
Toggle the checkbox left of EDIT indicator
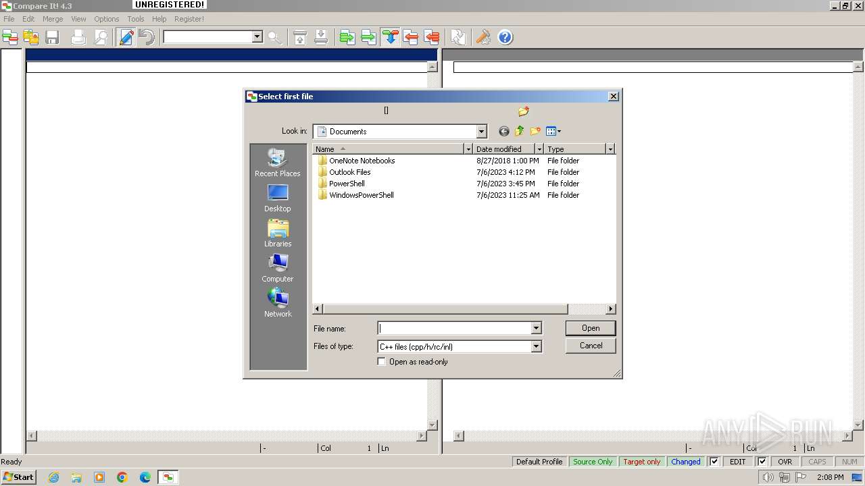tap(714, 462)
